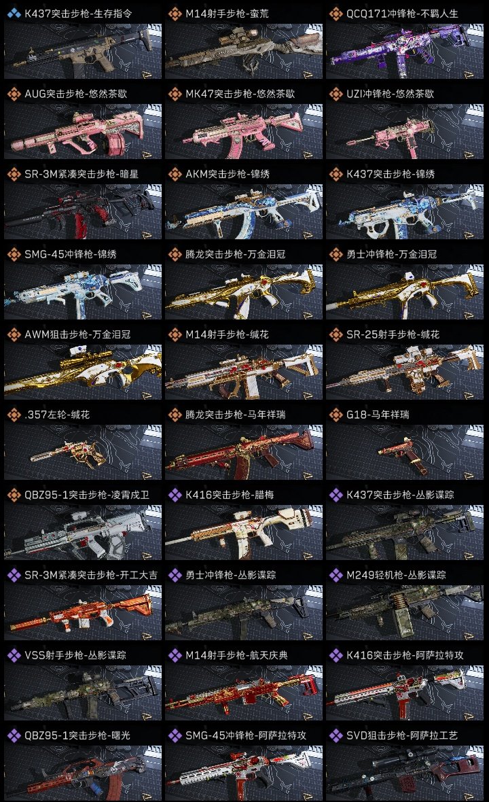This screenshot has height=802, width=489.
Task: Click the purple rarity icon beside K416突击步枪-腊梅
Action: tap(175, 495)
